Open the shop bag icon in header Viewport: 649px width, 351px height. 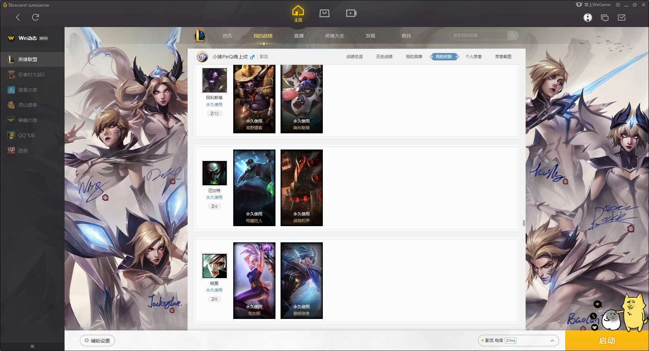point(324,13)
